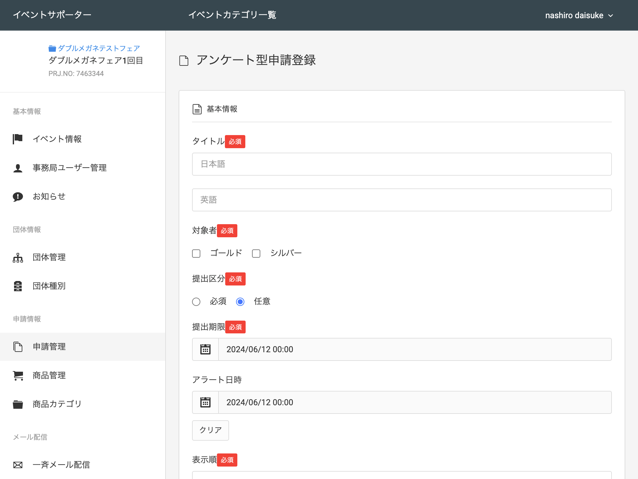Select the 必須 radio button
The height and width of the screenshot is (479, 638).
click(x=196, y=302)
